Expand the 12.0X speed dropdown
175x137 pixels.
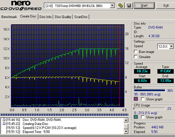coord(171,46)
